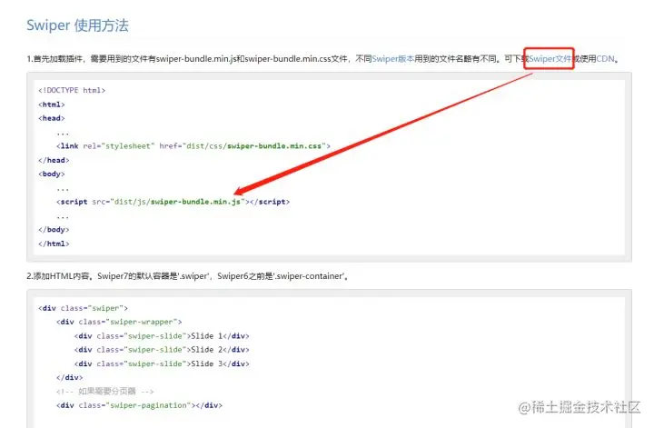Click the Slide 3 code line
654x428 pixels.
[162, 363]
